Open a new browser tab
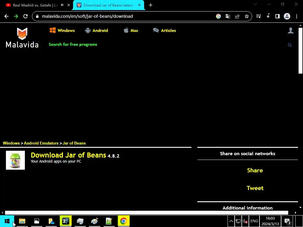The height and width of the screenshot is (227, 303). (x=151, y=5)
